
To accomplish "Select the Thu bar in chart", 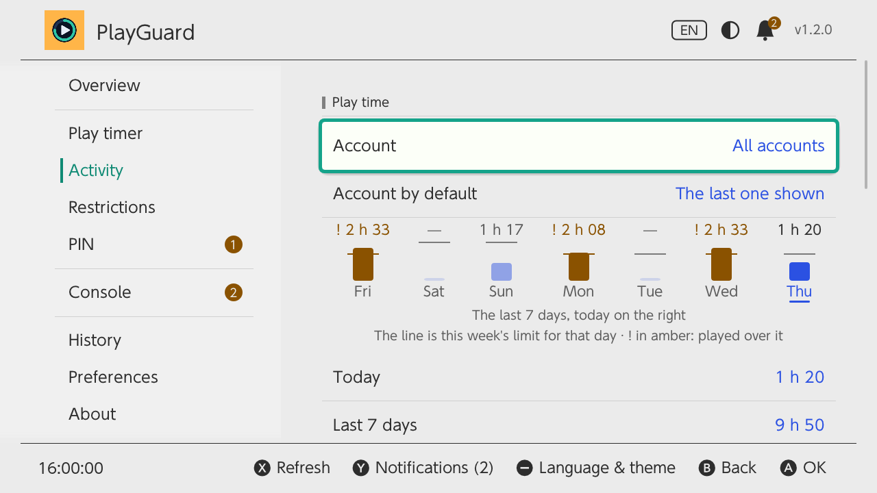I will [800, 272].
